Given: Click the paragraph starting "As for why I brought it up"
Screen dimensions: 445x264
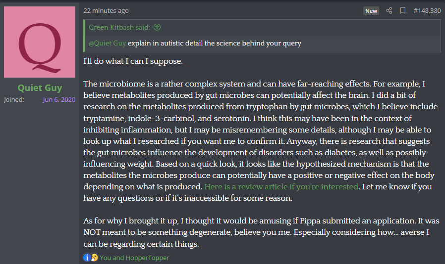Looking at the screenshot, I should tap(261, 232).
